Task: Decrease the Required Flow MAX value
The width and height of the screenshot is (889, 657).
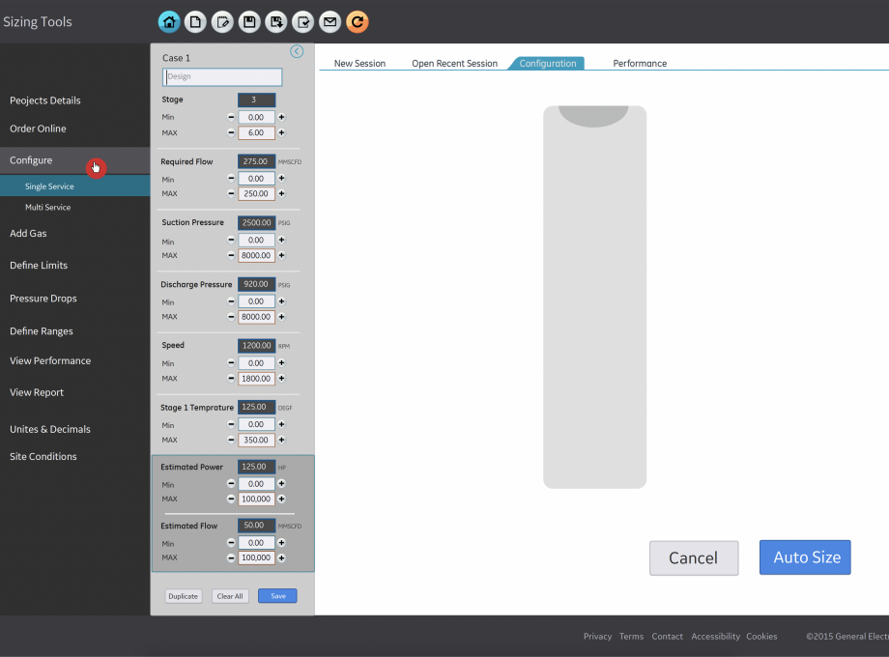Action: pyautogui.click(x=231, y=194)
